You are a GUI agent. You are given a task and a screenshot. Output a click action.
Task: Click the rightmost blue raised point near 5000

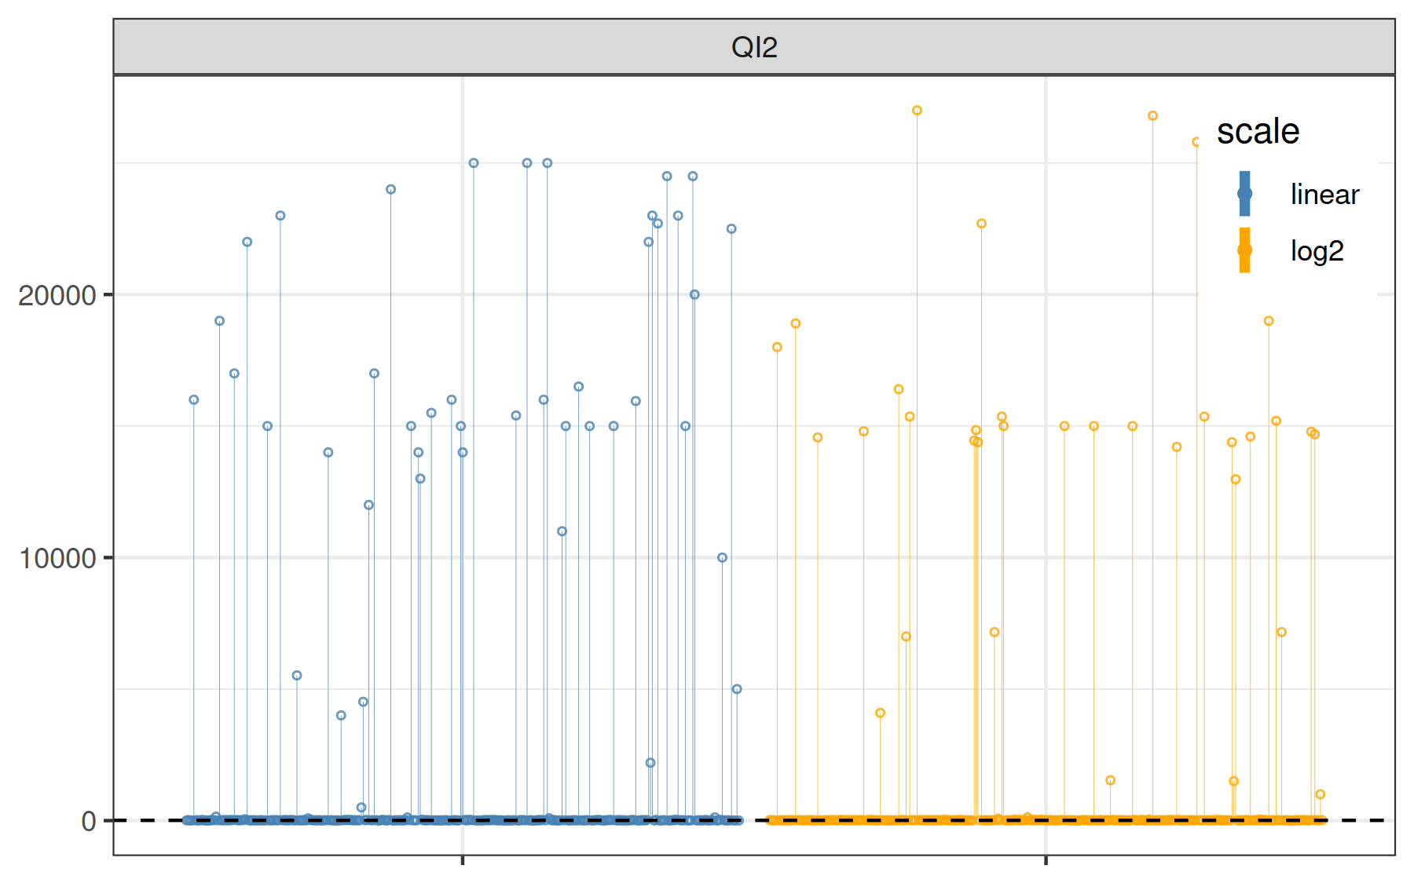(x=737, y=689)
